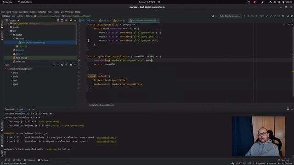Open the TODO tool window button

(17, 160)
